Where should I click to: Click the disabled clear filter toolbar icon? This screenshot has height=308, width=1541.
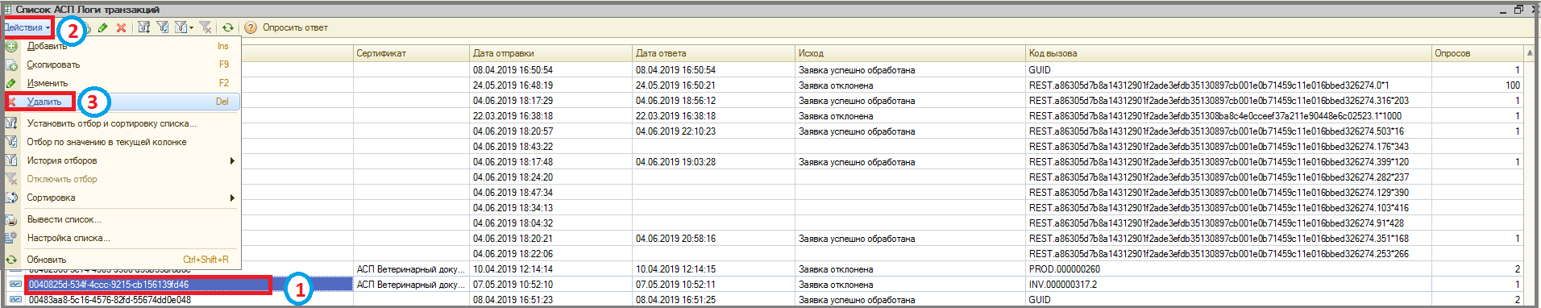(x=206, y=27)
